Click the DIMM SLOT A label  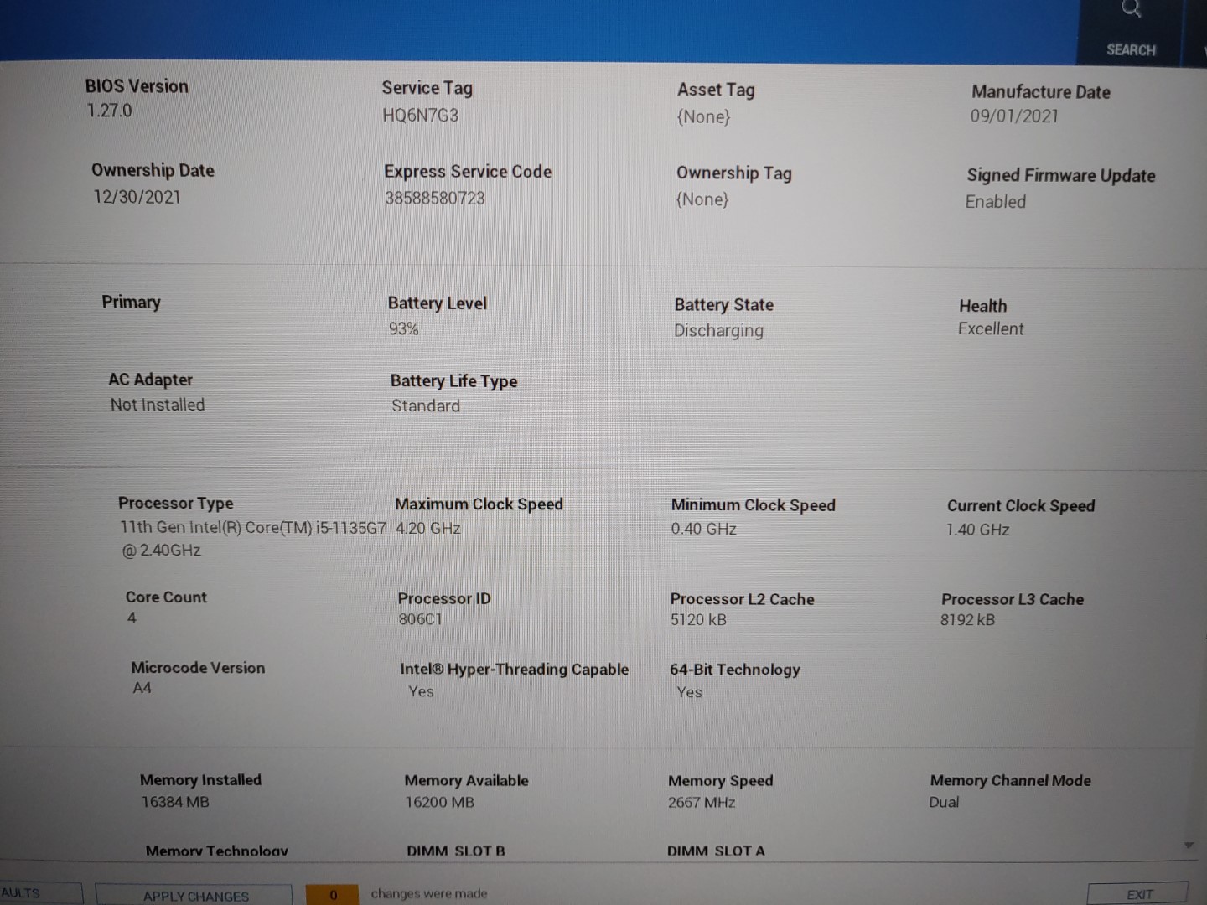[716, 851]
